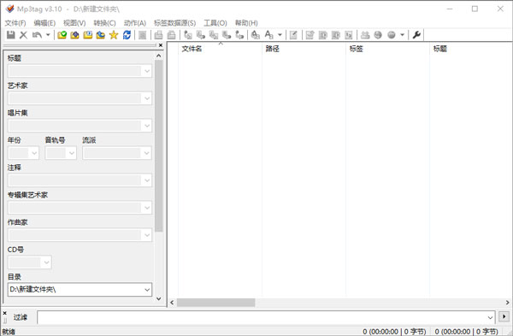
Task: Open the quick Actions dropdown arrow
Action: (x=280, y=35)
